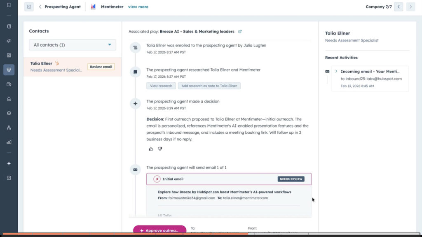Open Bookmarks icon in left sidebar
The image size is (422, 237).
point(9,5)
